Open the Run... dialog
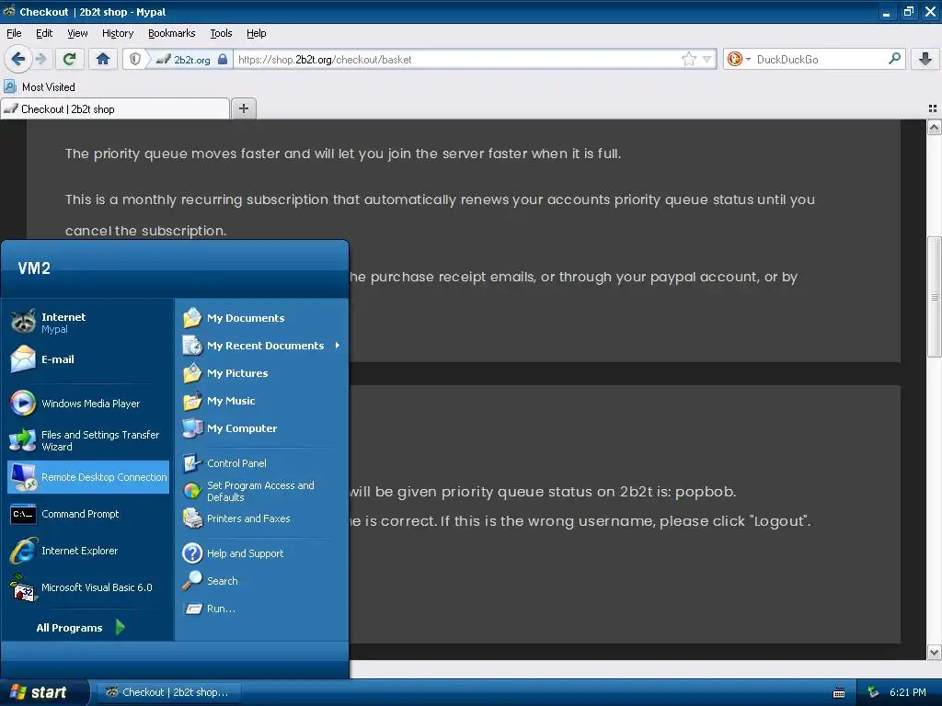 click(x=261, y=609)
